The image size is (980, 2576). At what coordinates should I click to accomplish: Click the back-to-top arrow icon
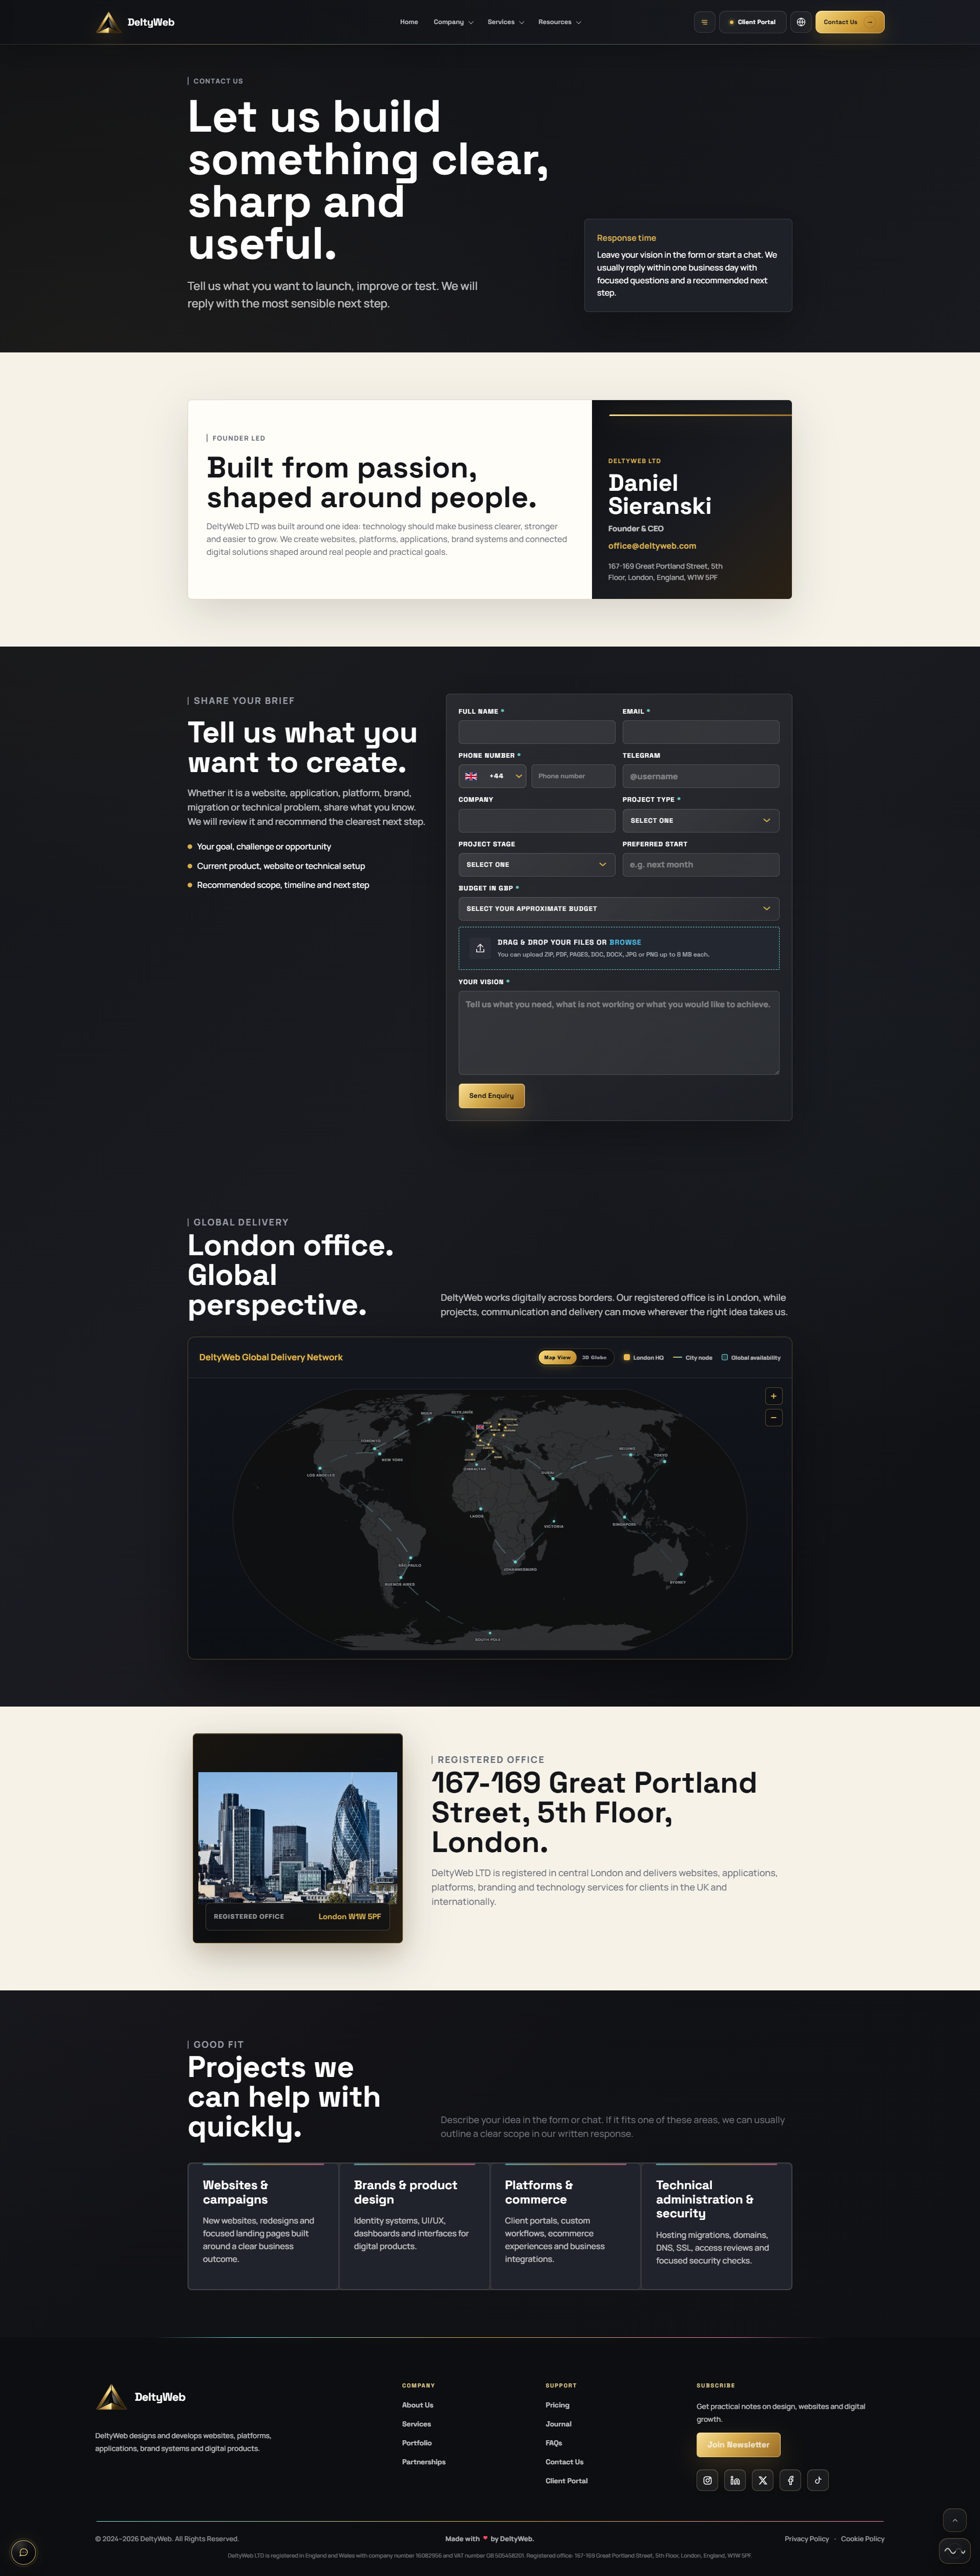point(954,2520)
